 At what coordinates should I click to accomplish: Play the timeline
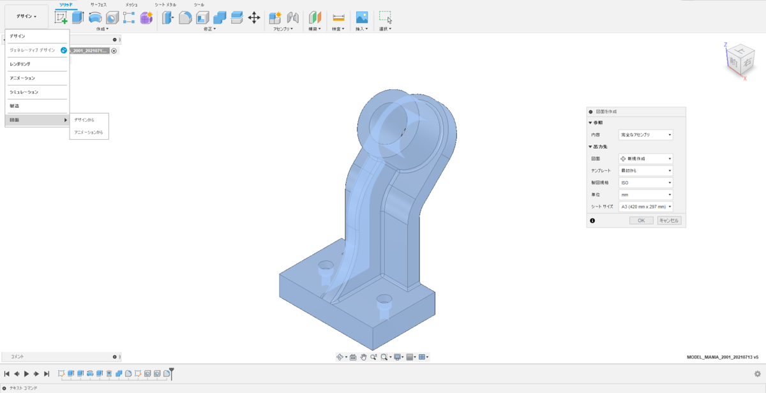[26, 374]
